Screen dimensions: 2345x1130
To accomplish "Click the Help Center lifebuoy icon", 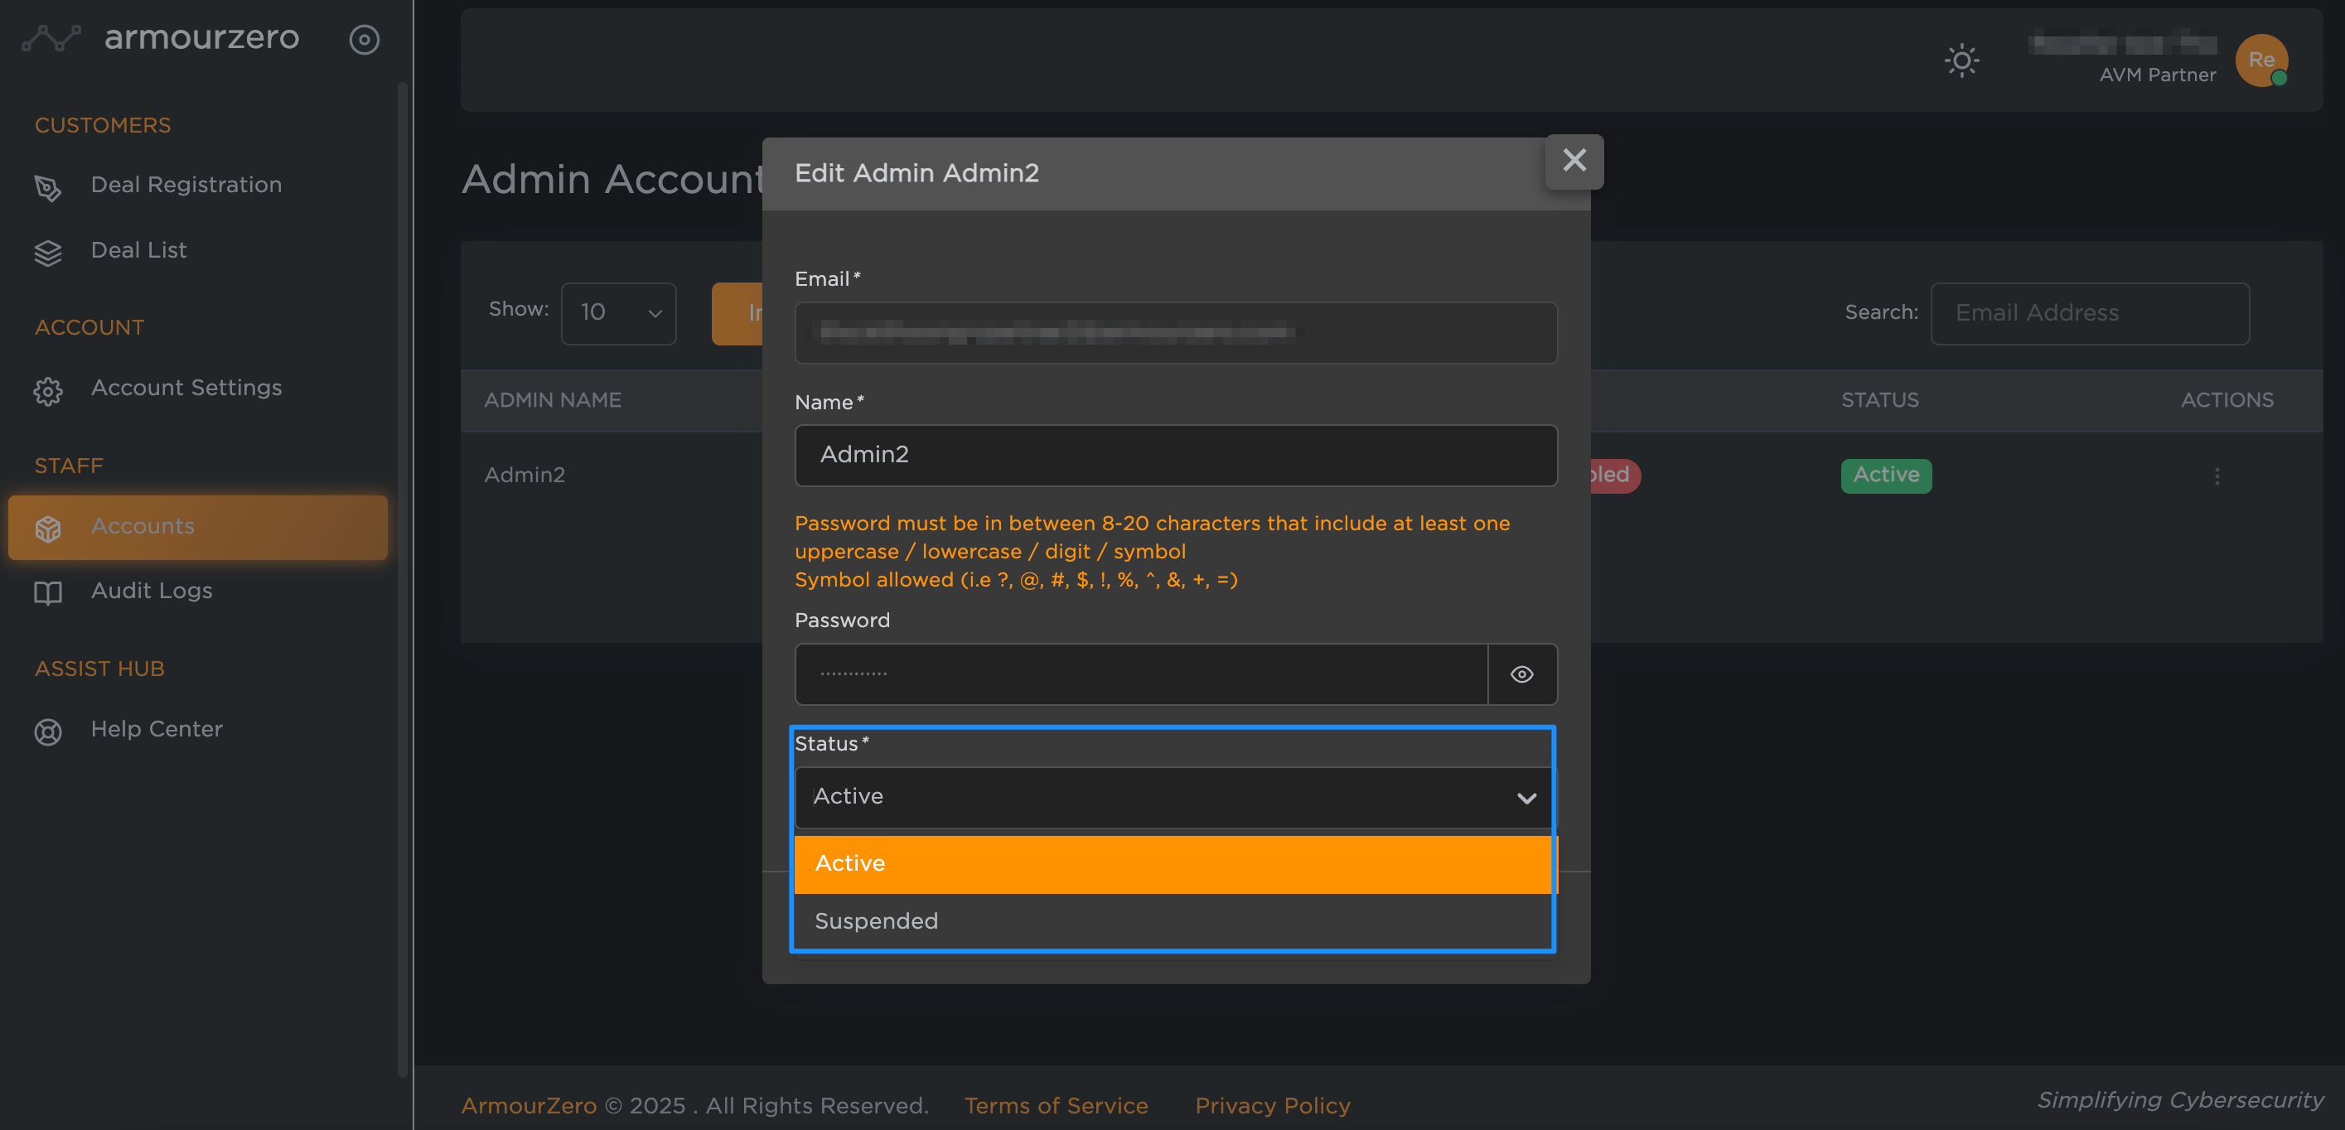I will [47, 732].
